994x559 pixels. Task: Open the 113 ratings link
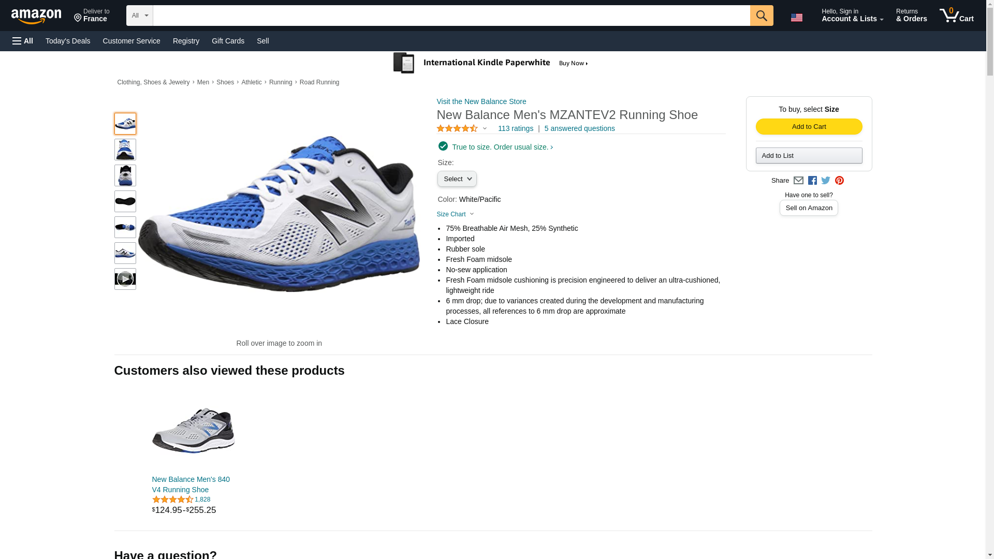pyautogui.click(x=515, y=128)
